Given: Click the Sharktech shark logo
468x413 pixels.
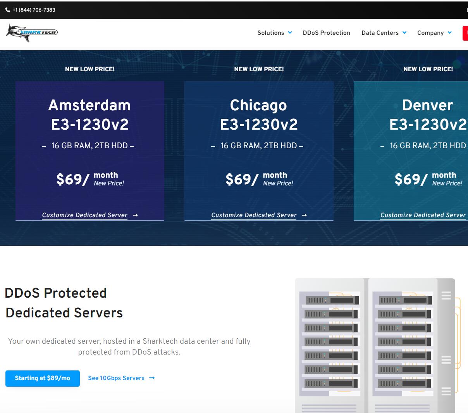Looking at the screenshot, I should [32, 33].
